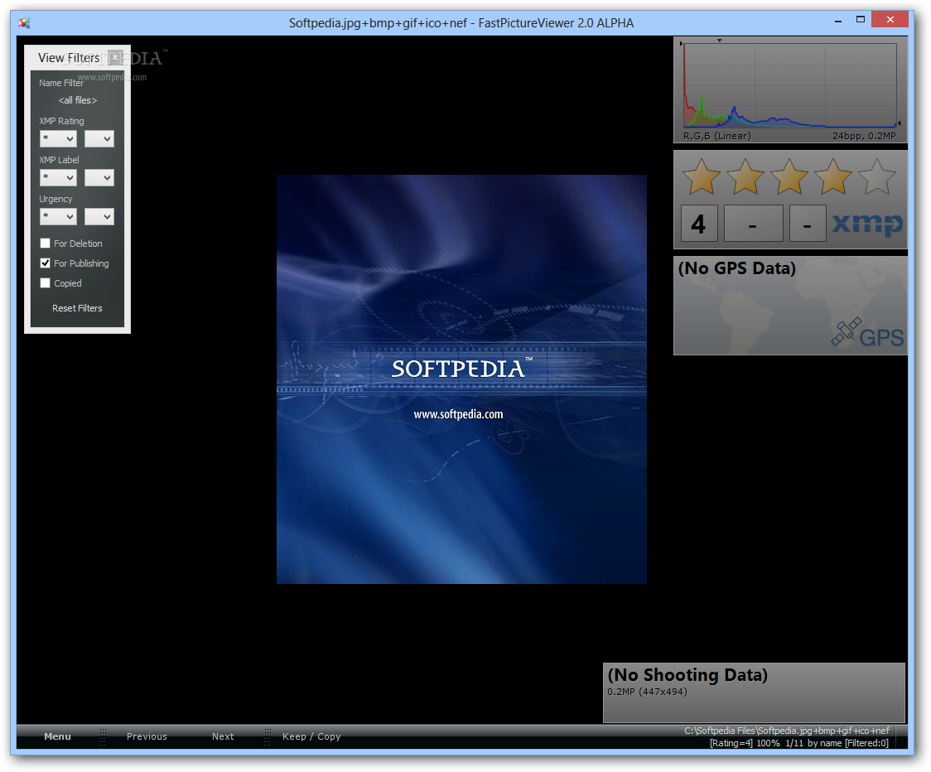The height and width of the screenshot is (772, 931).
Task: Click the [Rating=4] status entry
Action: point(731,743)
